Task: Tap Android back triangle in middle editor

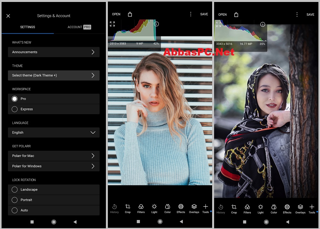Action: 181,221
